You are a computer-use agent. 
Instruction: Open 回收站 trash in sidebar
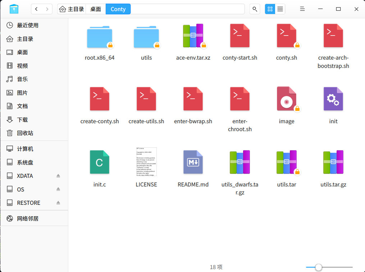point(34,133)
